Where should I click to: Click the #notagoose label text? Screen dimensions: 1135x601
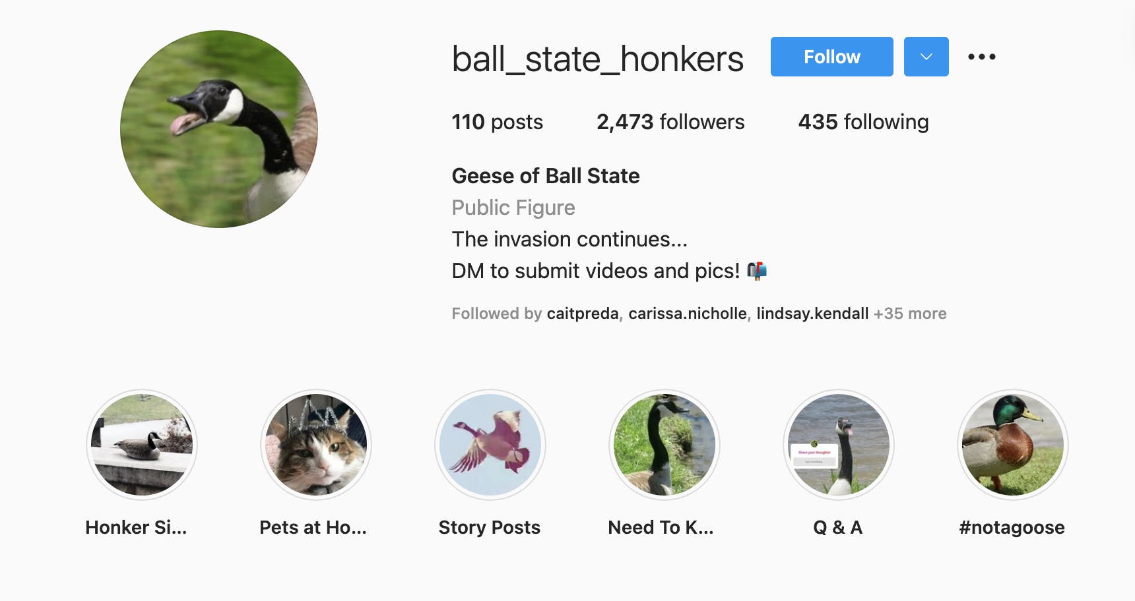(1012, 527)
